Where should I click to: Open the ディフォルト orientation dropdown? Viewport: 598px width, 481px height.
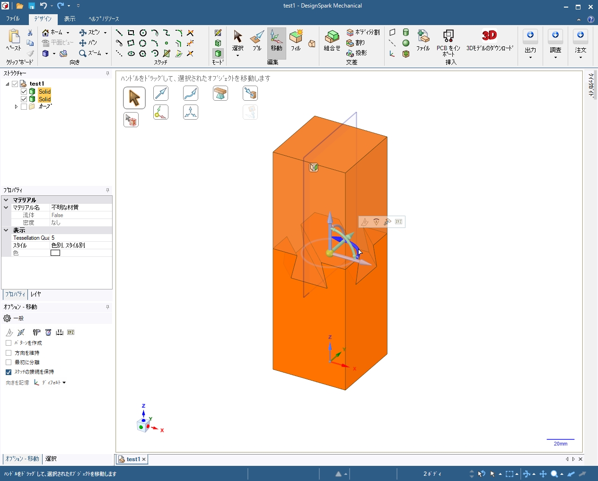[51, 383]
